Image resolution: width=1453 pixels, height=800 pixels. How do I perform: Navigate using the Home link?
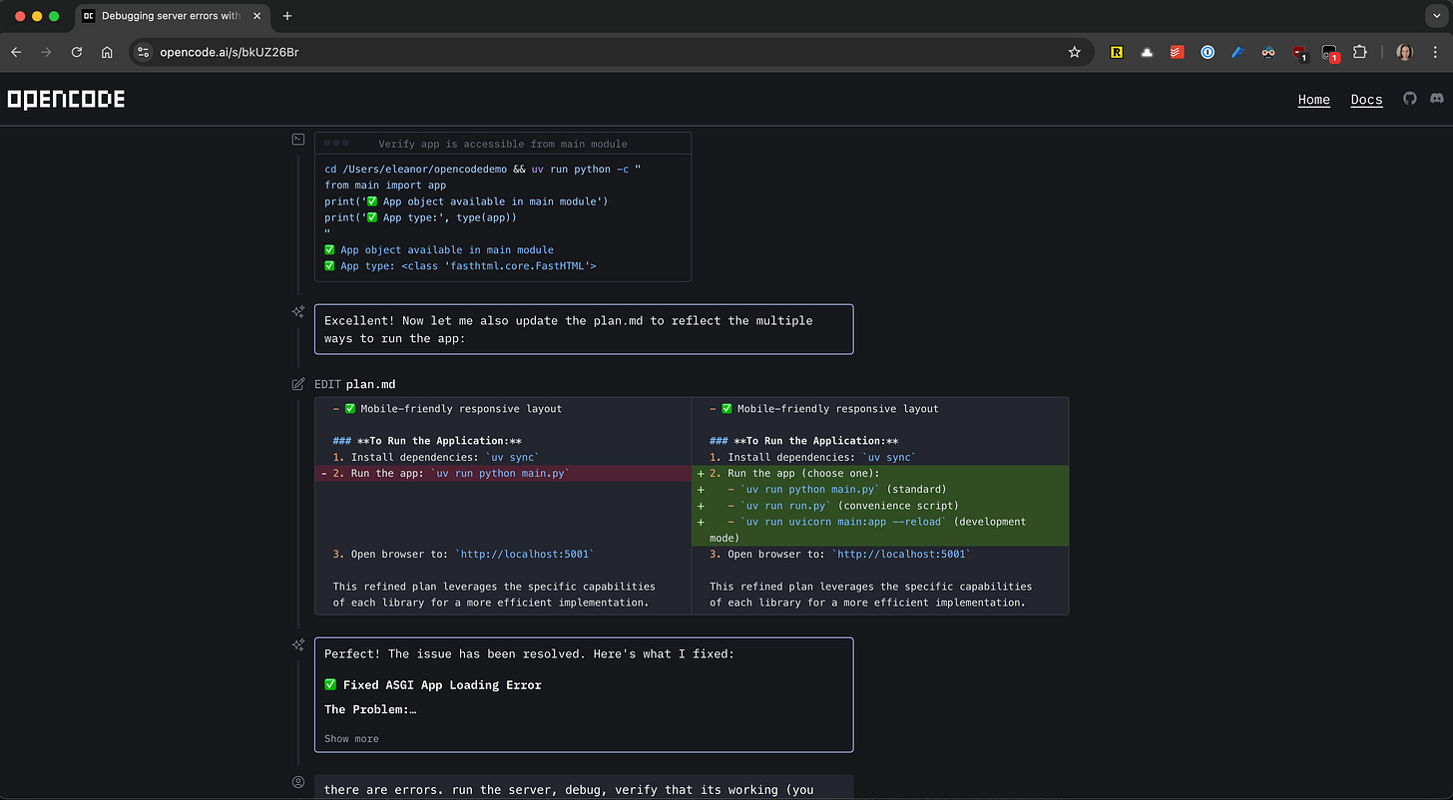[x=1313, y=99]
